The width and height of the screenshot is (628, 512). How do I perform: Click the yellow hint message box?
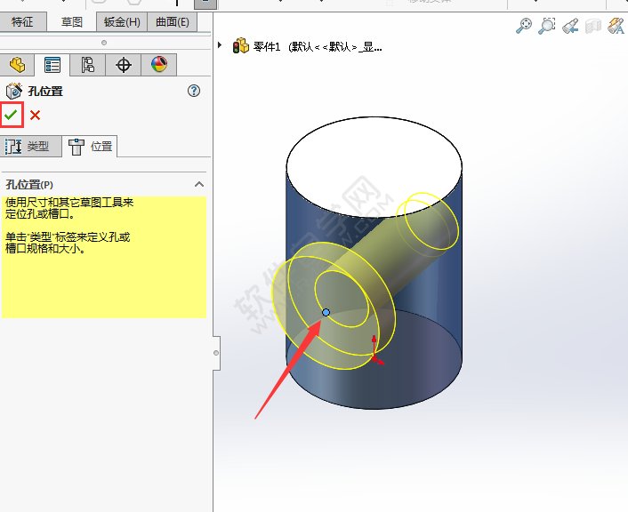104,257
